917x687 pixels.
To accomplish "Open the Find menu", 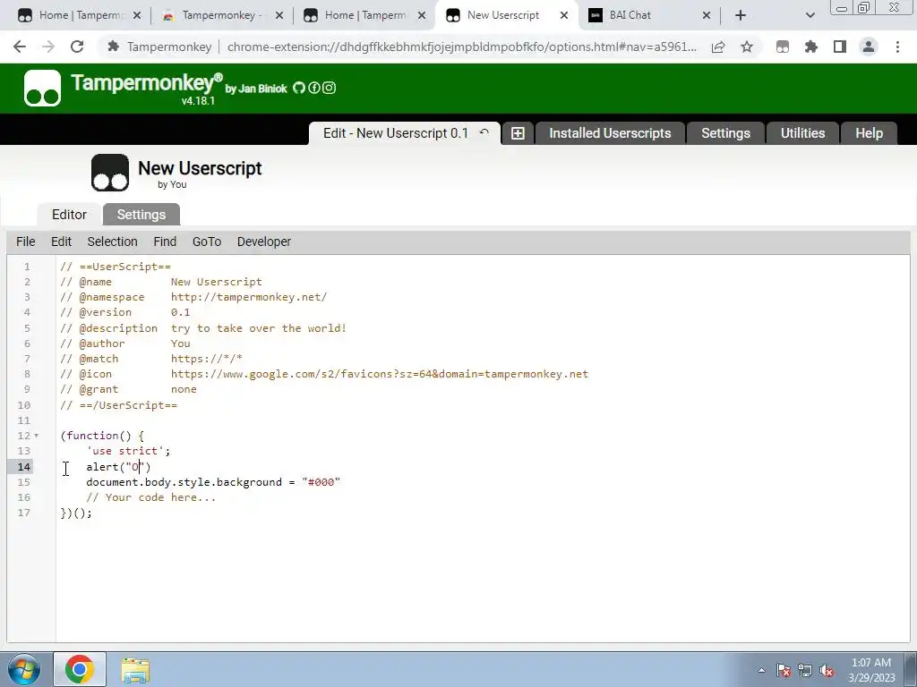I will click(165, 242).
